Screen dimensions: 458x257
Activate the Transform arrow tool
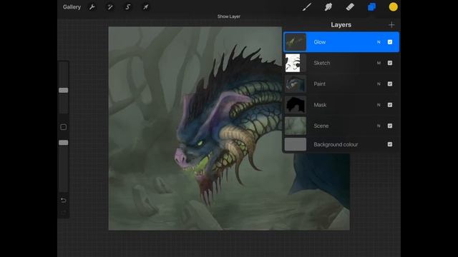145,7
